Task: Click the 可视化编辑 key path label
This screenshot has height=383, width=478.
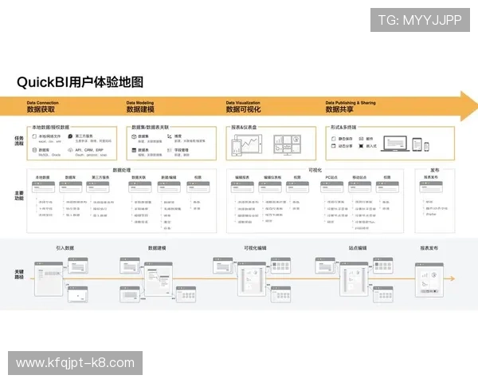Action: (x=255, y=248)
